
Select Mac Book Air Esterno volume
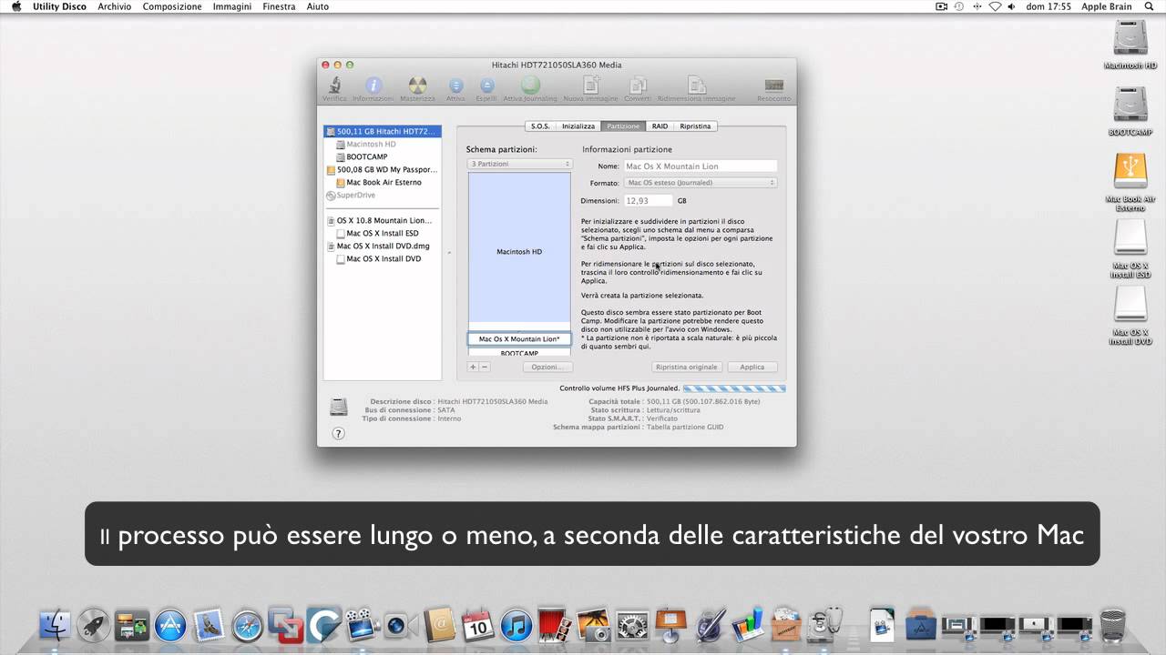[x=384, y=182]
